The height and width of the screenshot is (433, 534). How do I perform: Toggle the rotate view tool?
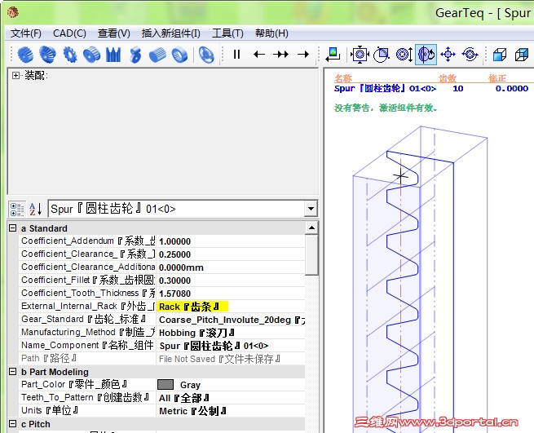tap(426, 55)
